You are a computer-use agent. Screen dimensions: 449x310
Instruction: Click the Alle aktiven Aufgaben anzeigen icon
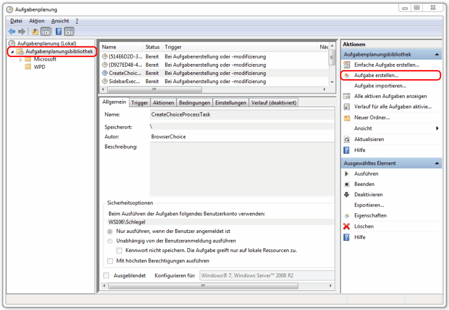pyautogui.click(x=347, y=96)
